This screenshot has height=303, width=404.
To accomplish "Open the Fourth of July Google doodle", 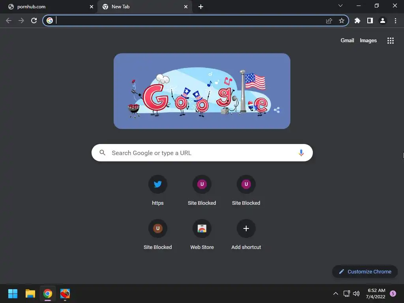I will point(202,91).
